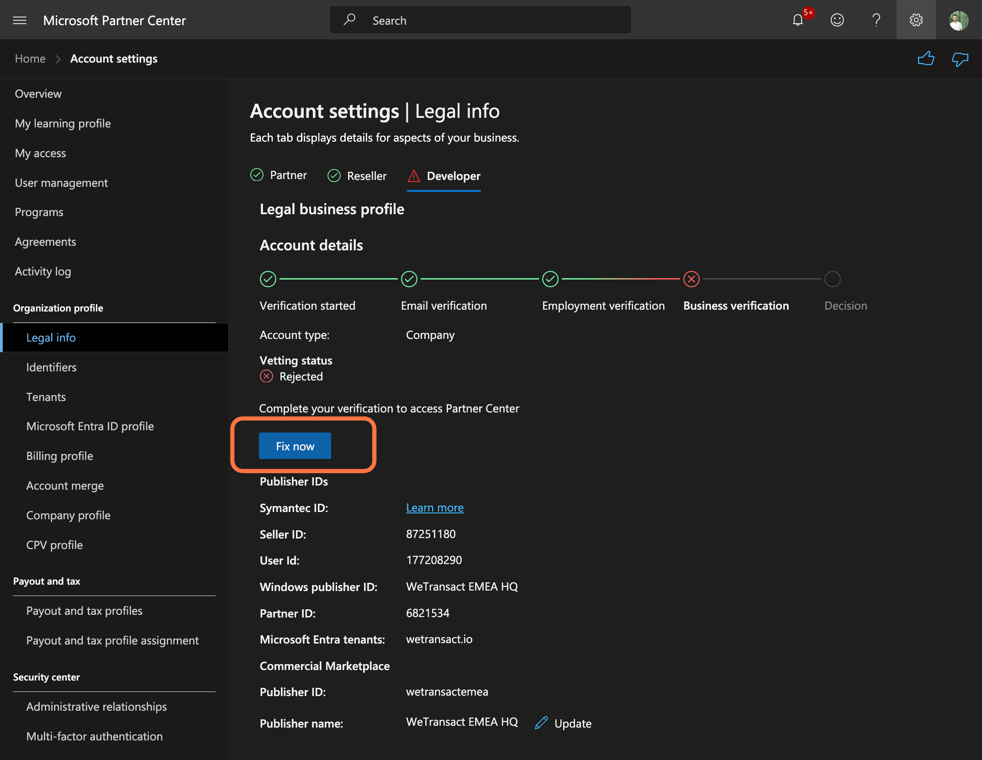Open the notifications bell
Image resolution: width=982 pixels, height=760 pixels.
[x=797, y=20]
